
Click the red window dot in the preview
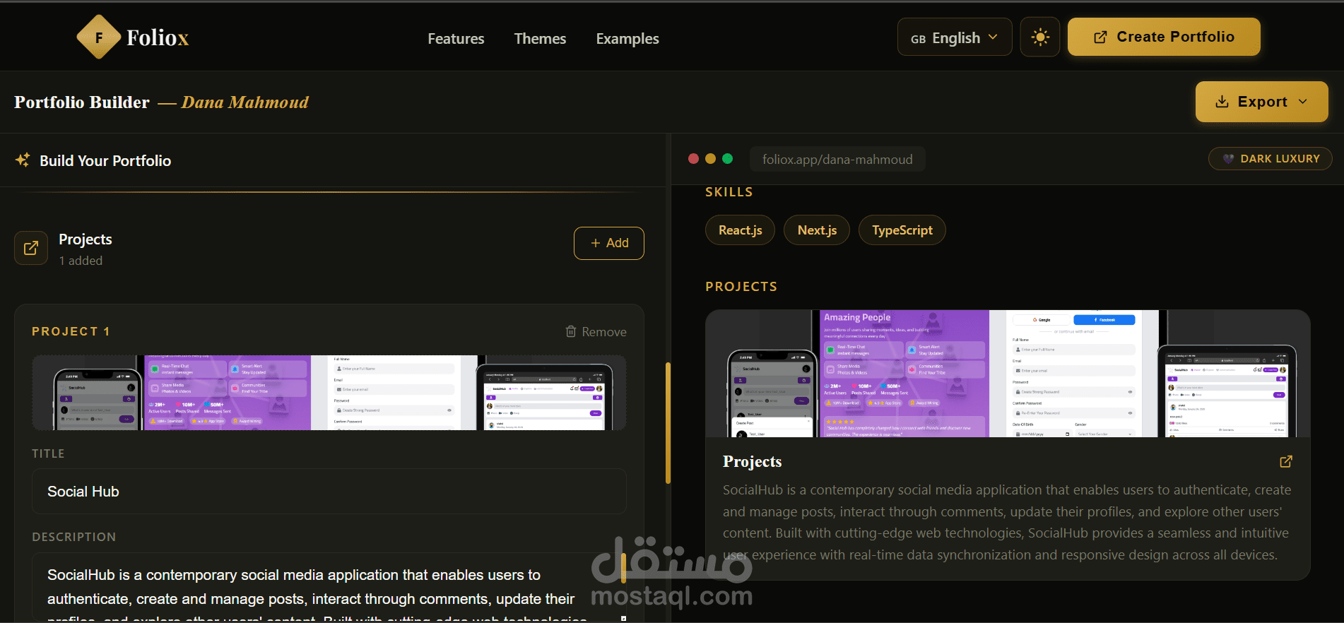point(694,159)
